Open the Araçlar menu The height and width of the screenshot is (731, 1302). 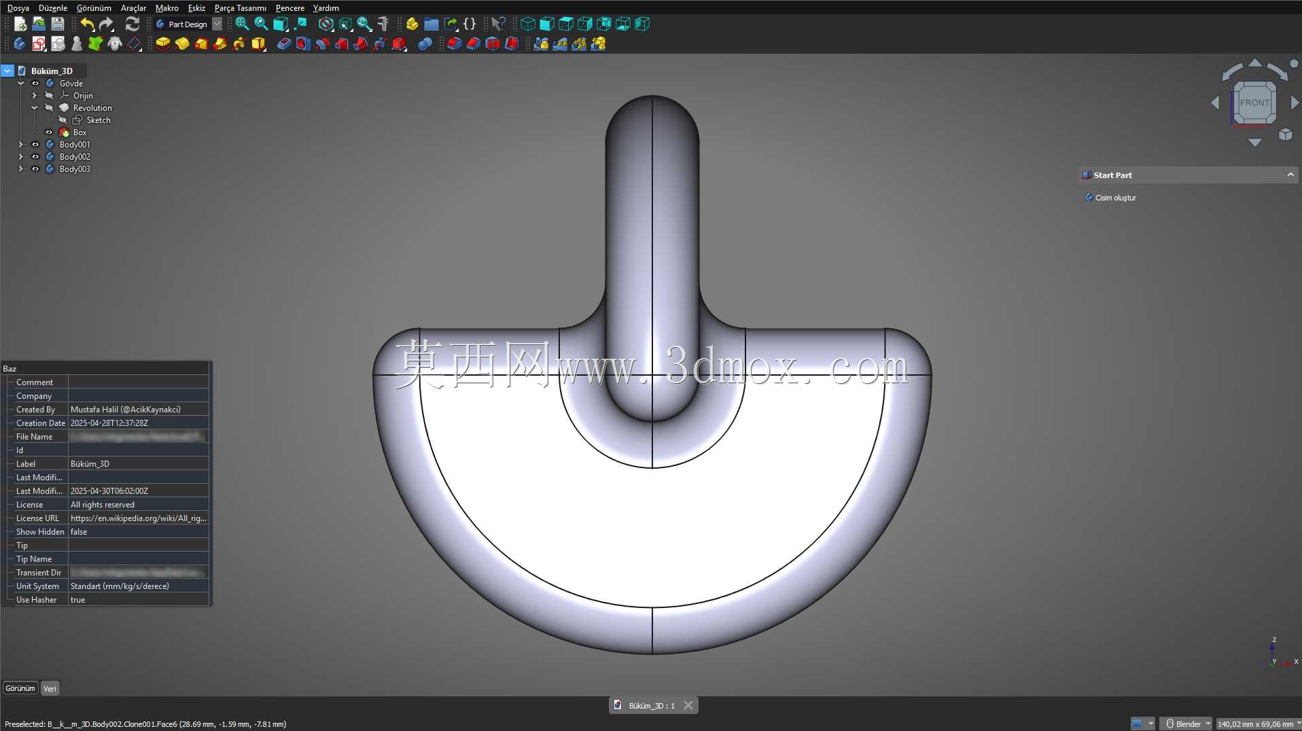coord(133,8)
